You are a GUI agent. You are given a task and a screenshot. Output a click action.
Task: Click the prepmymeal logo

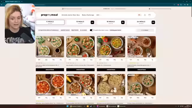point(49,15)
